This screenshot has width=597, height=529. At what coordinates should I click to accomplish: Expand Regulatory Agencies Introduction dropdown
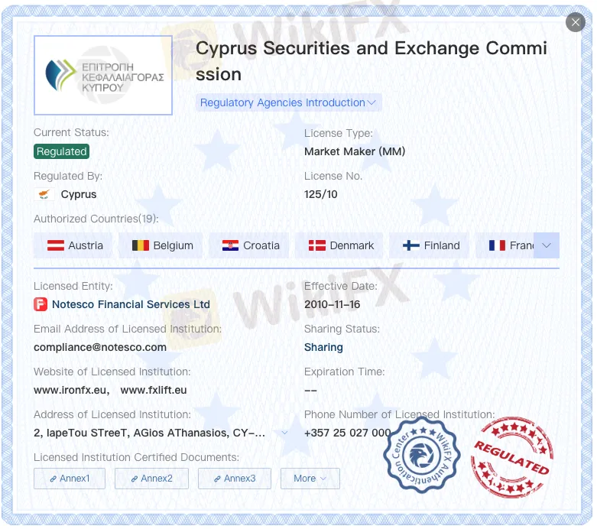(x=288, y=102)
